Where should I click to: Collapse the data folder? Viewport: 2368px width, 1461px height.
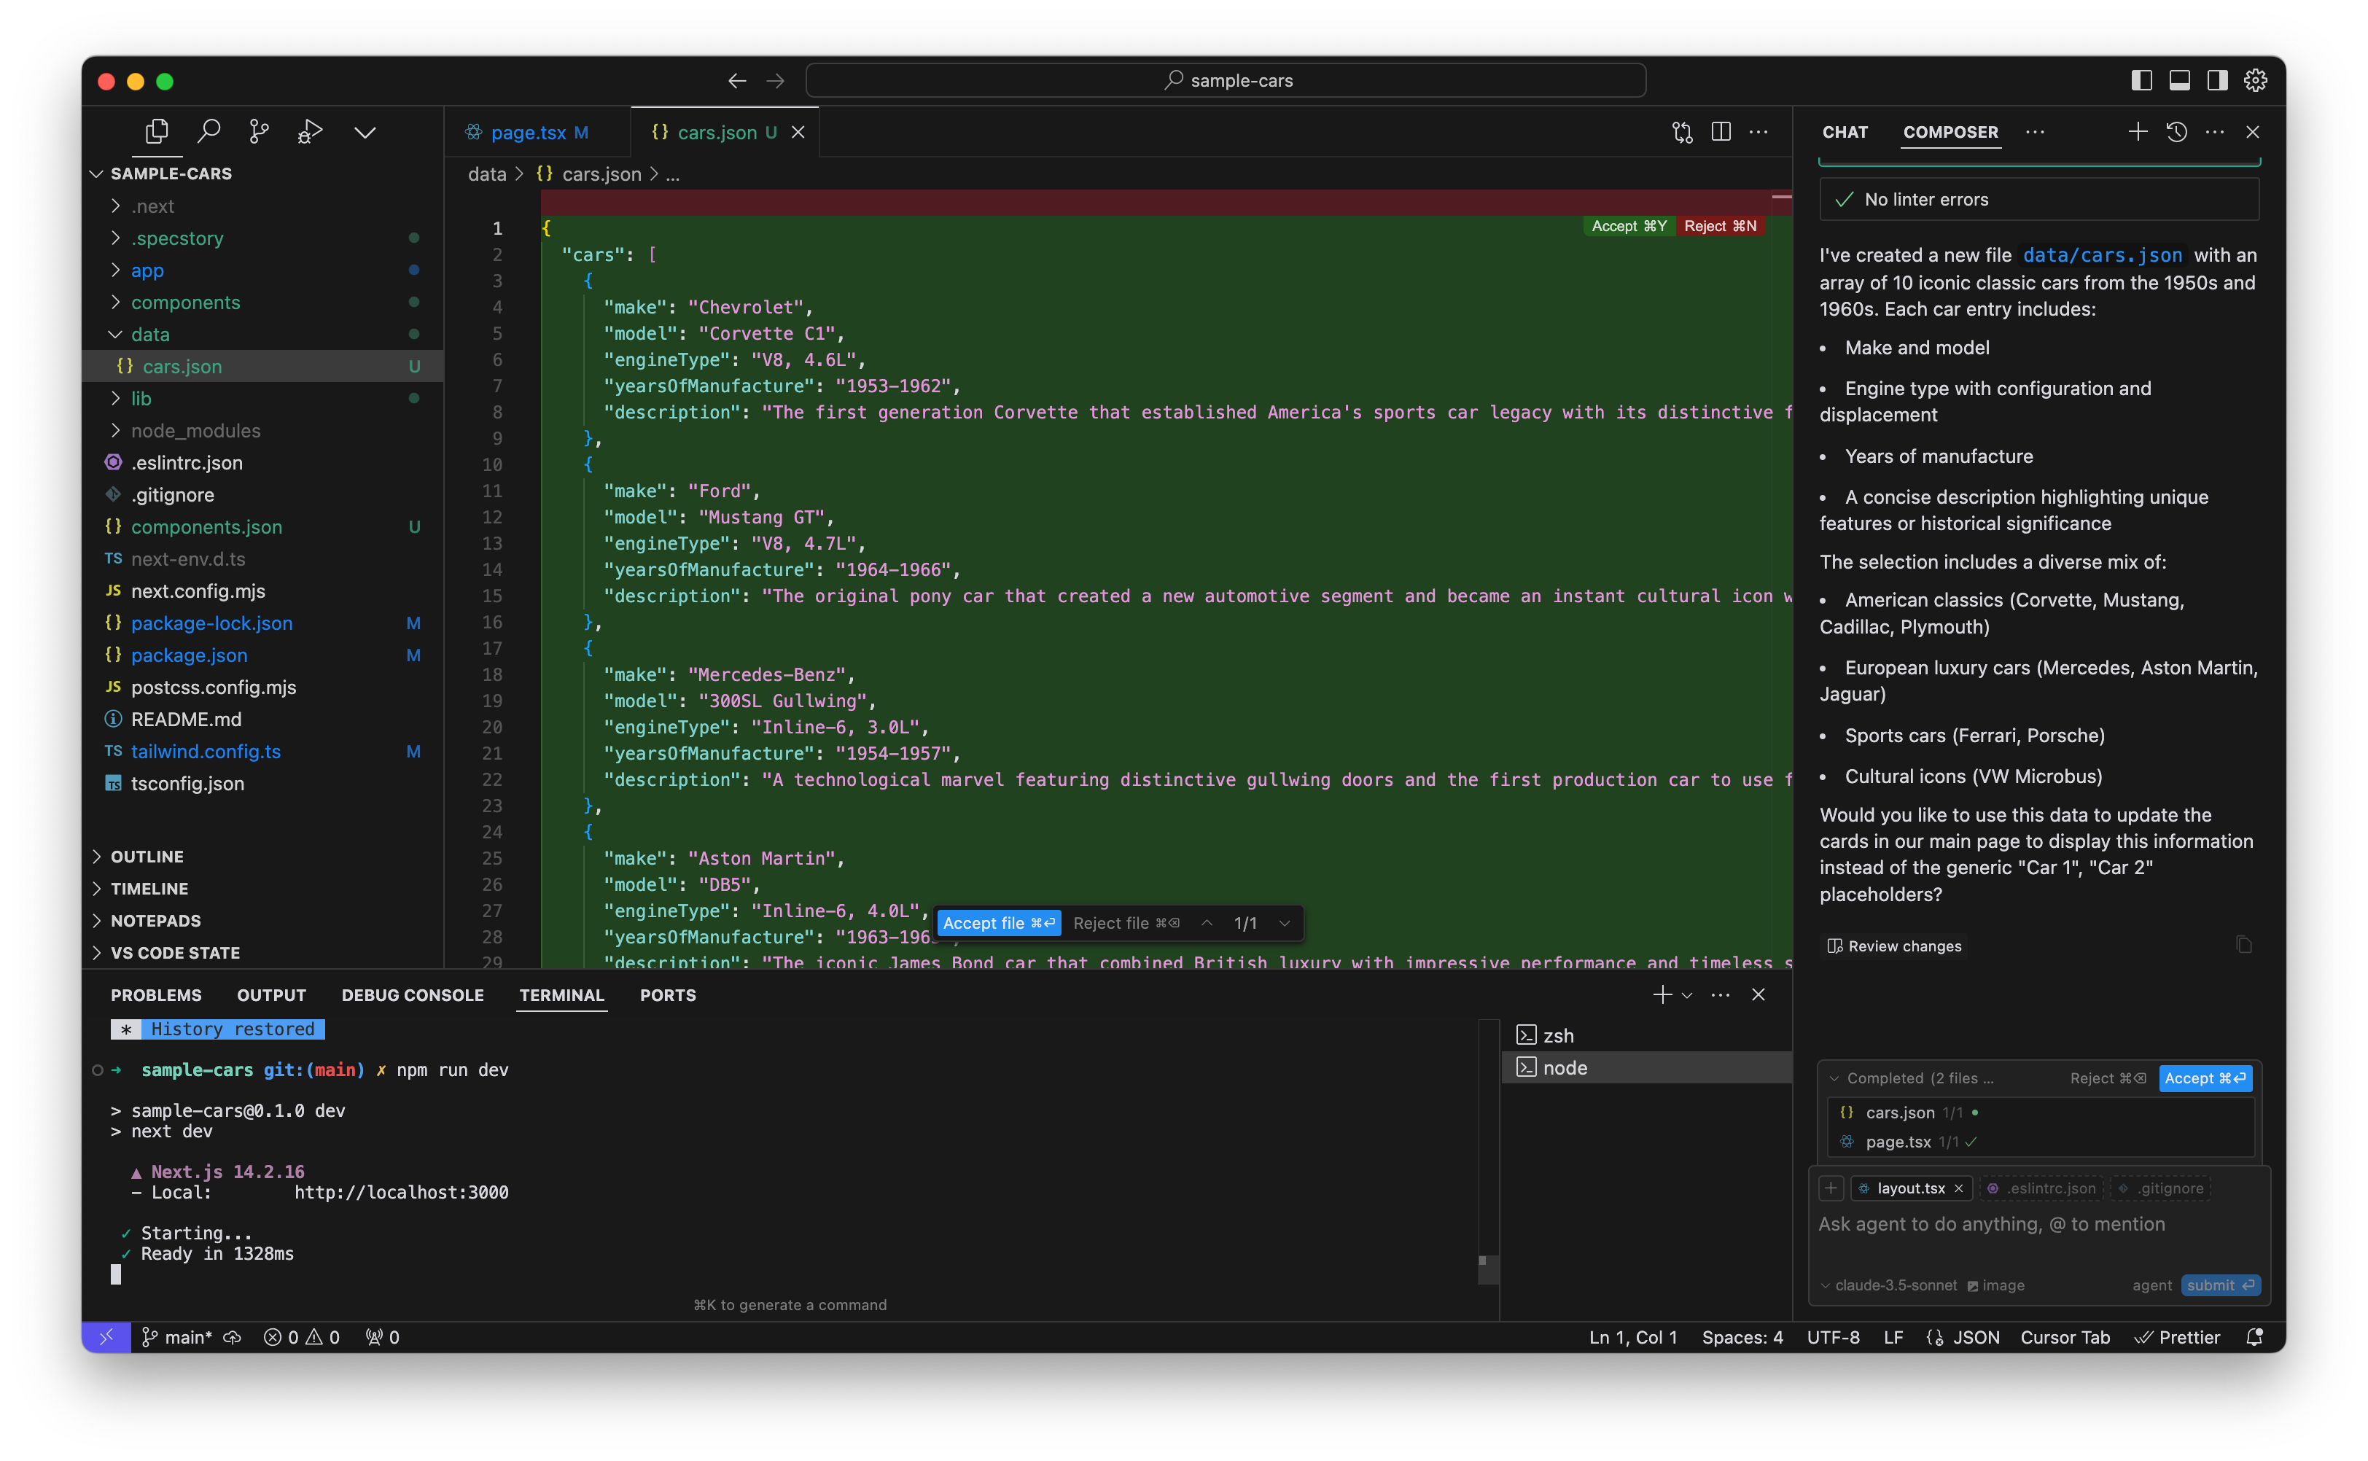[x=149, y=335]
